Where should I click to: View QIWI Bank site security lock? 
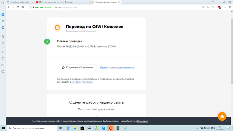click(x=33, y=7)
